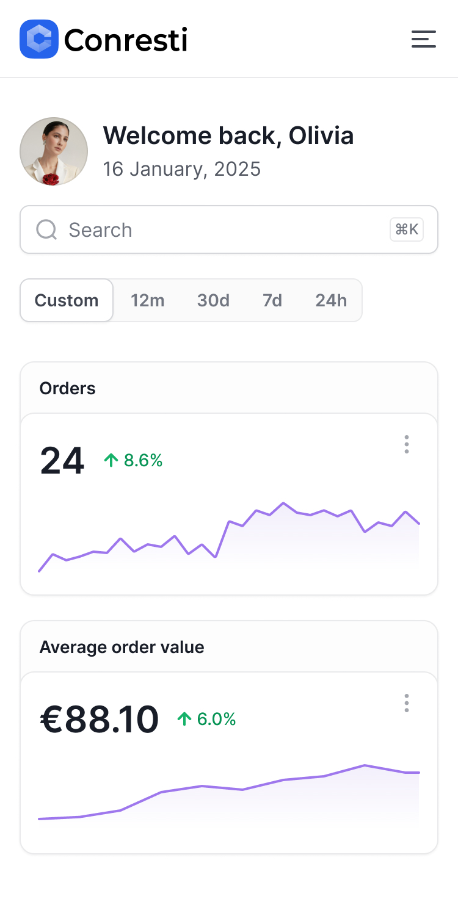Switch to the 12m tab
This screenshot has height=913, width=458.
coord(147,300)
